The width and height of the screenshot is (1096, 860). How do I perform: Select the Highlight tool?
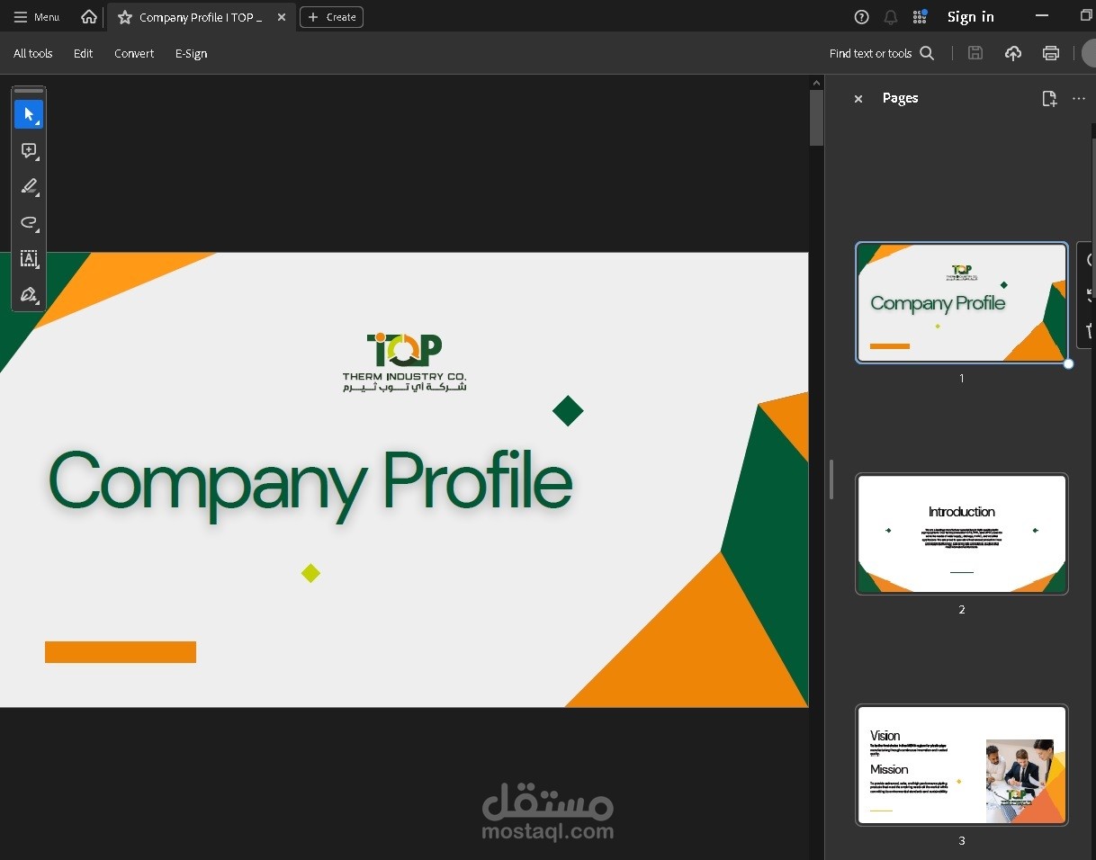coord(29,186)
